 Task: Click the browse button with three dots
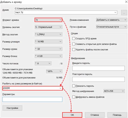[124, 13]
